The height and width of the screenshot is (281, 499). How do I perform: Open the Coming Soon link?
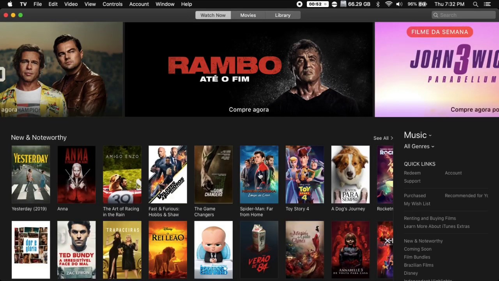[x=418, y=249]
